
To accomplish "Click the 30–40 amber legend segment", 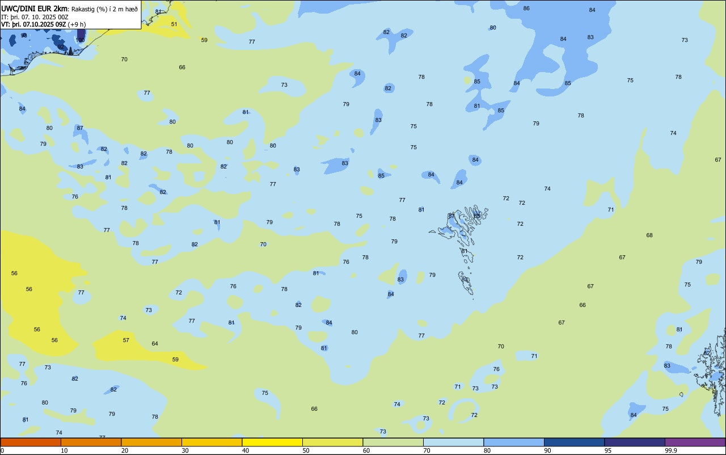I will click(212, 442).
